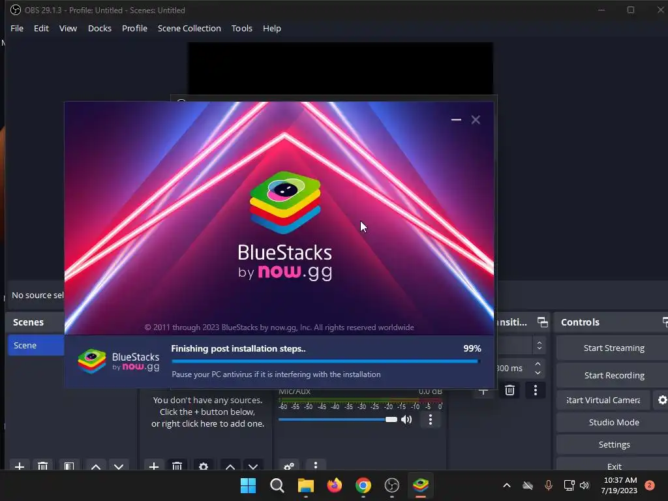Click BlueStacks installer taskbar icon
This screenshot has width=668, height=501.
click(421, 485)
